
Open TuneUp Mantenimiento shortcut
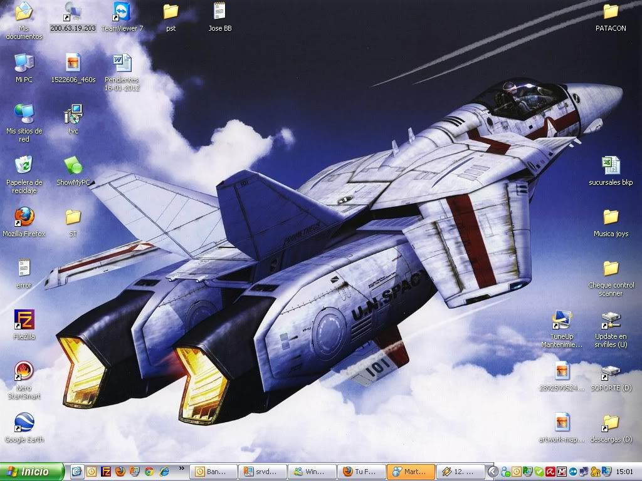coord(562,319)
